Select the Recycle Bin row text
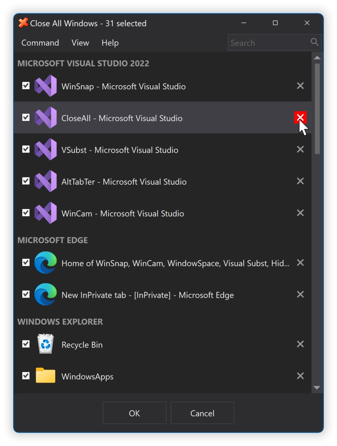 82,345
